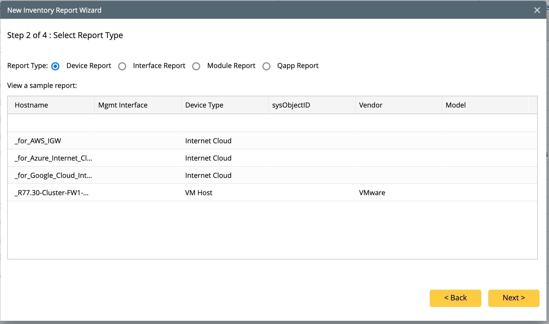The width and height of the screenshot is (549, 324).
Task: Select the Interface Report radio button
Action: click(122, 66)
